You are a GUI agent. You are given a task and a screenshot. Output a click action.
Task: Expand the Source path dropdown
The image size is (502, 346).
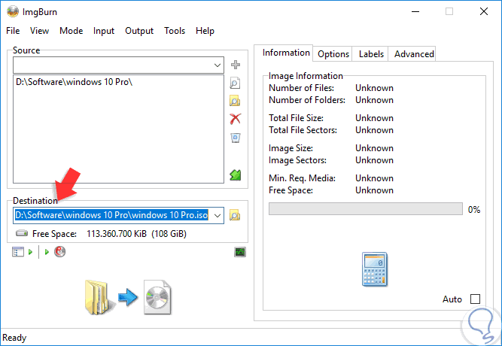click(x=218, y=65)
